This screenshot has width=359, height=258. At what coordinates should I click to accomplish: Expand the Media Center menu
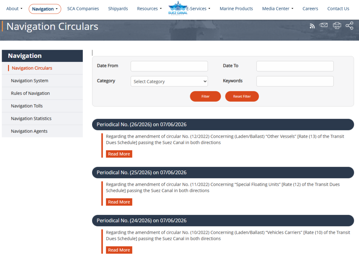278,9
